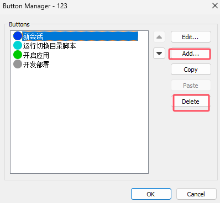Viewport: 220px width, 203px height.
Task: Select the 运行切换目录脚本 list entry
Action: pyautogui.click(x=49, y=46)
